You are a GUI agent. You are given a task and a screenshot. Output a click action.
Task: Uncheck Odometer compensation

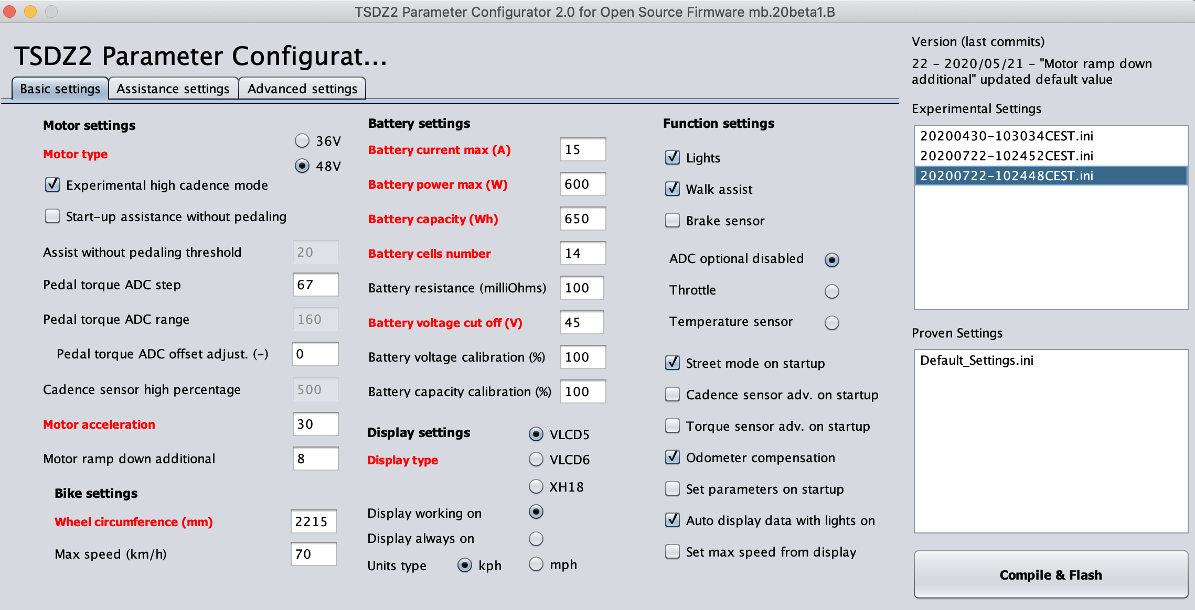point(673,457)
